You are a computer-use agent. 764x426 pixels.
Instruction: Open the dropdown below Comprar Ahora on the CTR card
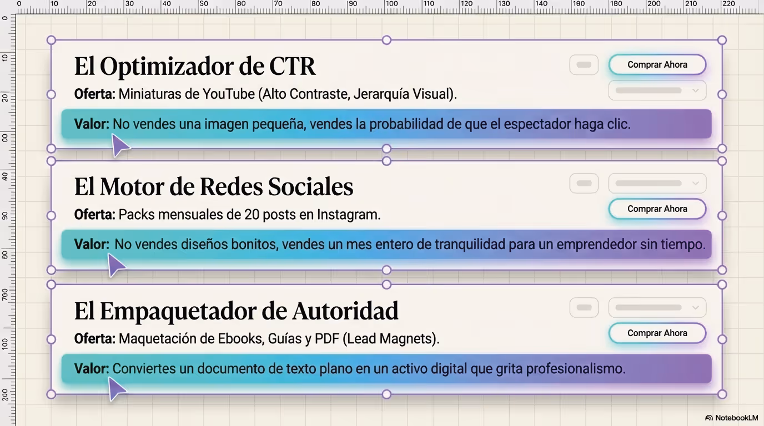coord(657,90)
